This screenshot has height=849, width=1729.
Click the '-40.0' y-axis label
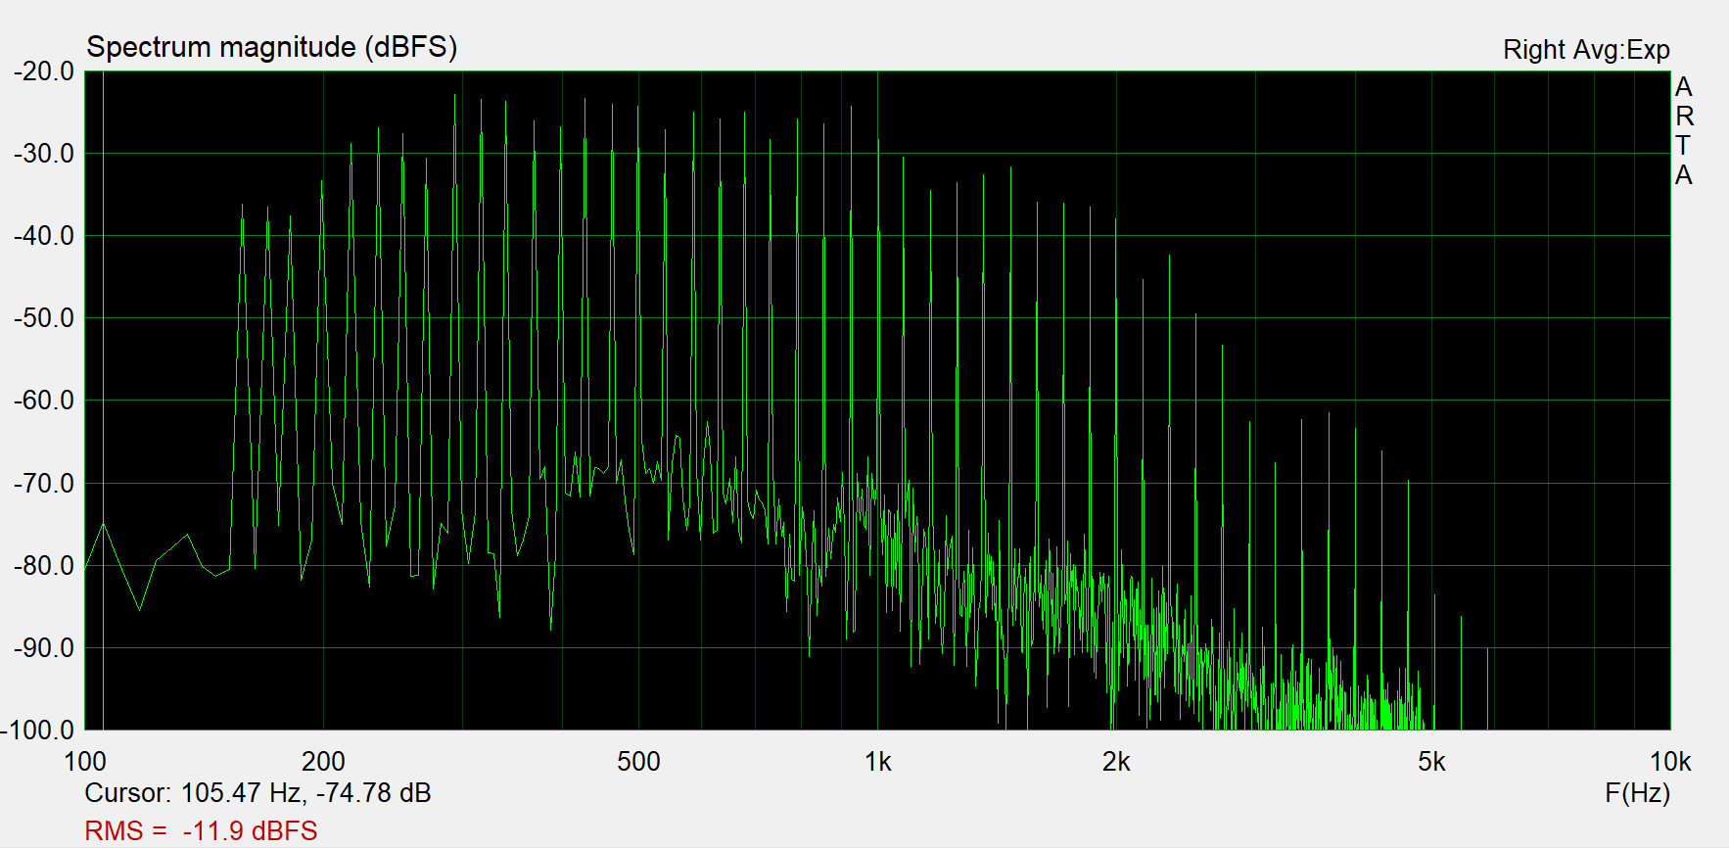(x=44, y=236)
